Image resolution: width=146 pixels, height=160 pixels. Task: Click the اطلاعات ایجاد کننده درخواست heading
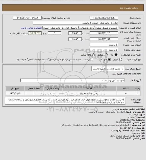coord(128,130)
